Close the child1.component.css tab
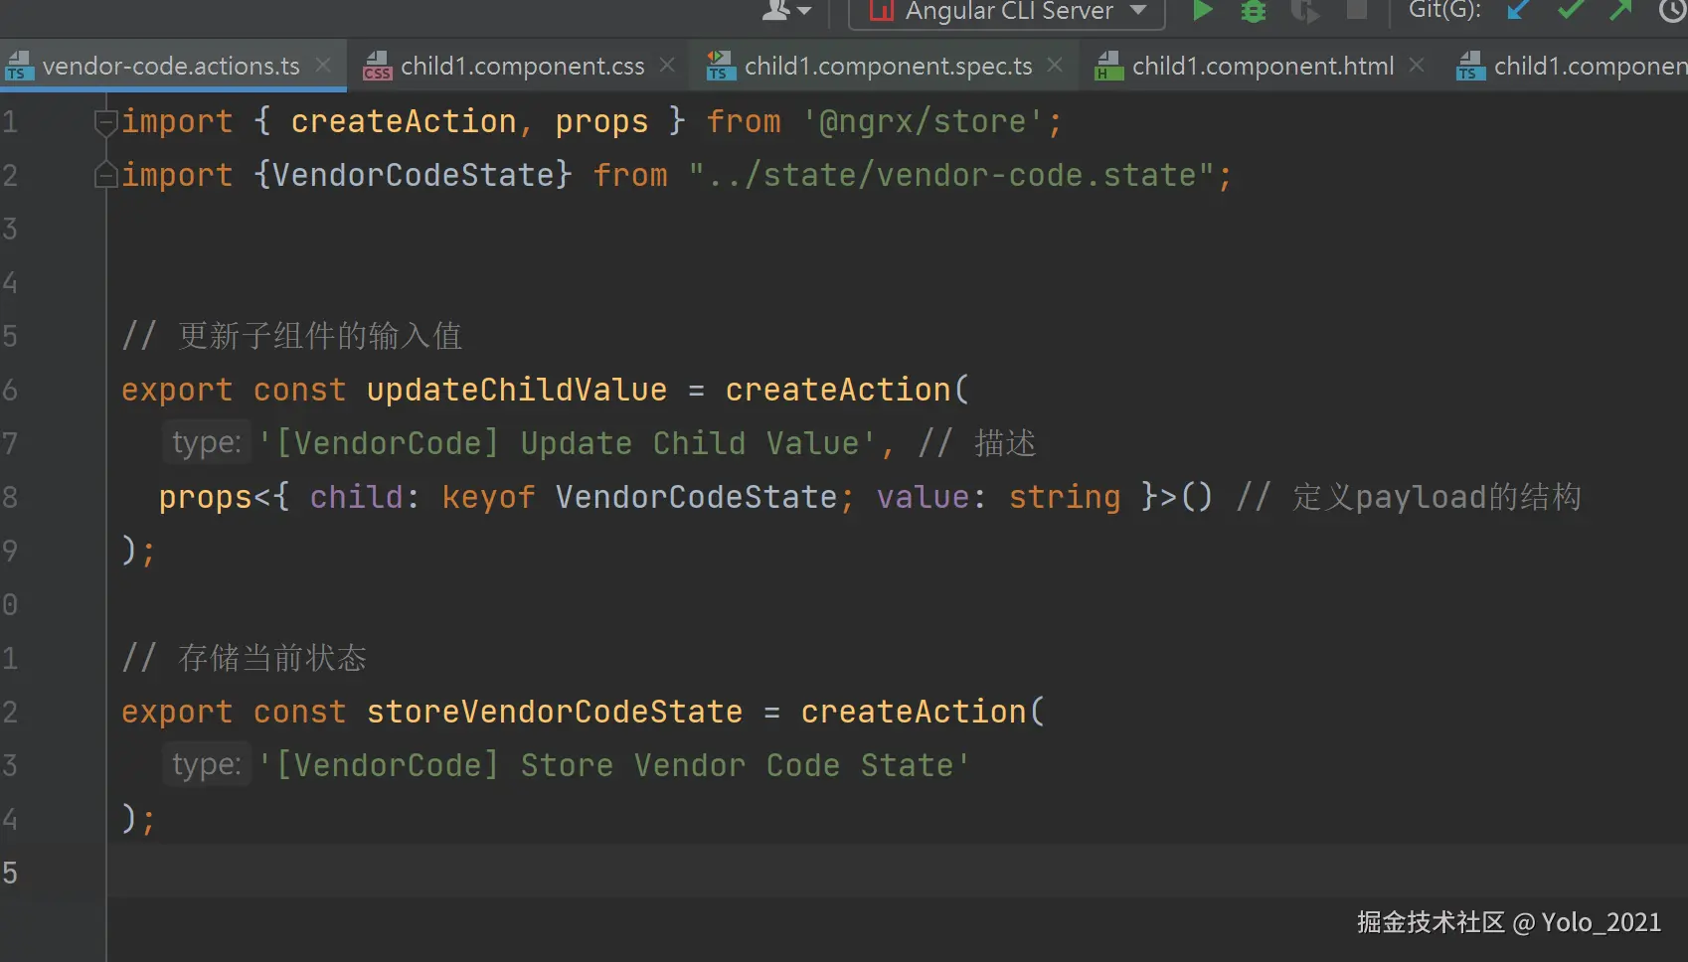1688x962 pixels. tap(667, 66)
